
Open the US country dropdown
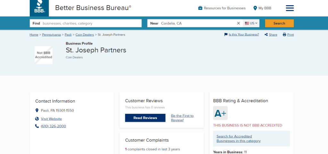point(251,23)
